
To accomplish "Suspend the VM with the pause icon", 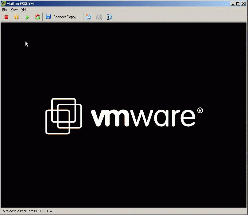I will pos(17,17).
